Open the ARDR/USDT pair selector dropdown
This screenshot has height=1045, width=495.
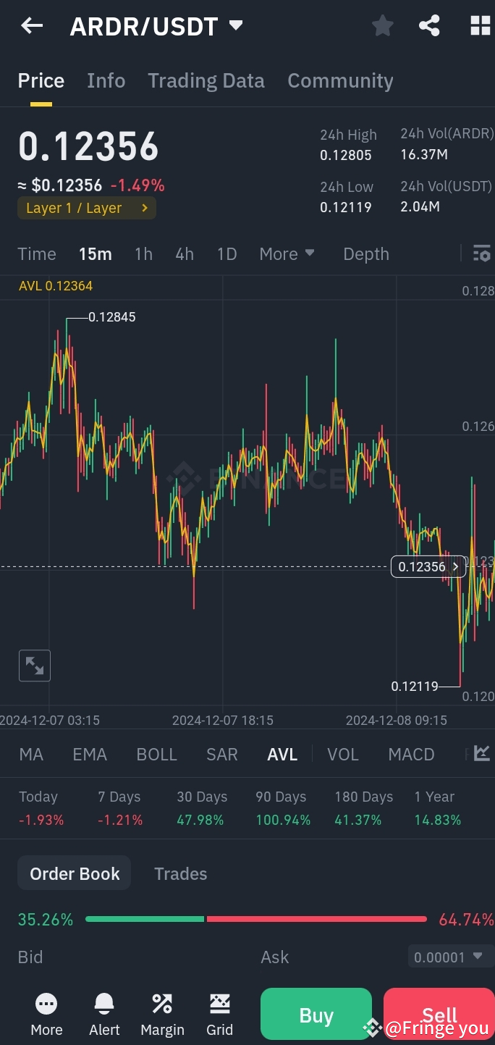(154, 25)
